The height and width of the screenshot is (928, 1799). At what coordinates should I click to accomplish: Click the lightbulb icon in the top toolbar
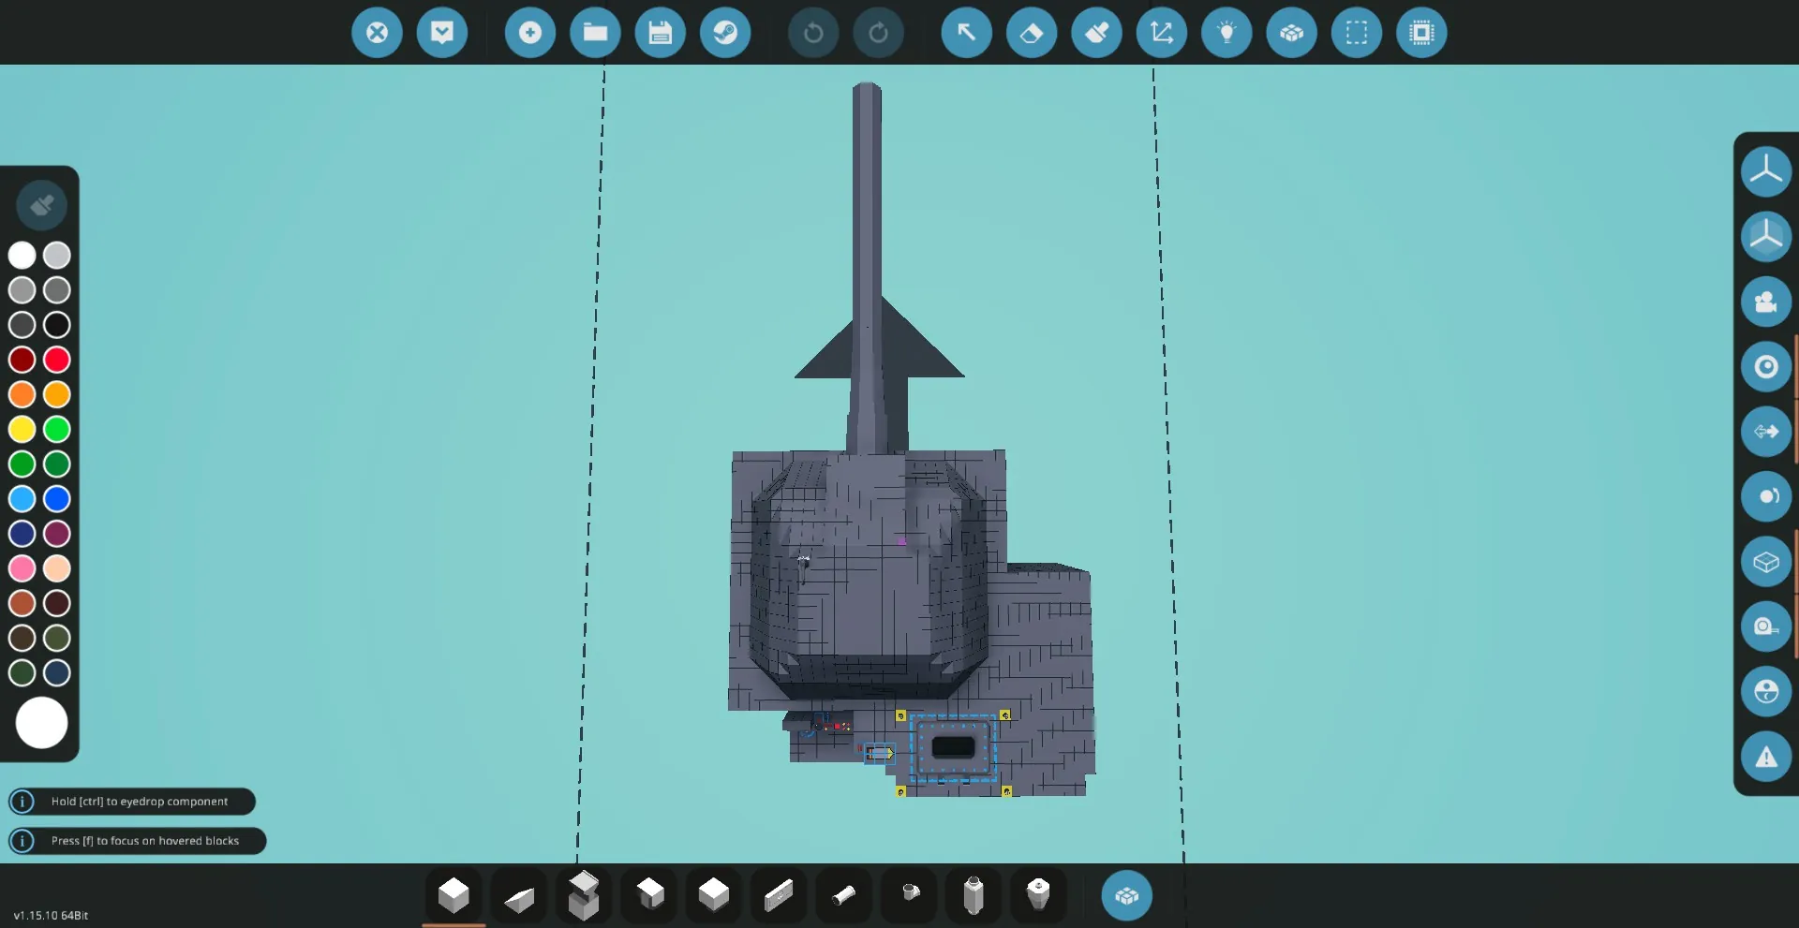tap(1226, 33)
